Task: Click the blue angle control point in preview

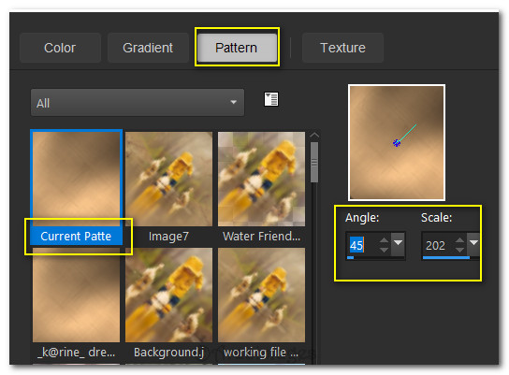Action: (x=397, y=143)
